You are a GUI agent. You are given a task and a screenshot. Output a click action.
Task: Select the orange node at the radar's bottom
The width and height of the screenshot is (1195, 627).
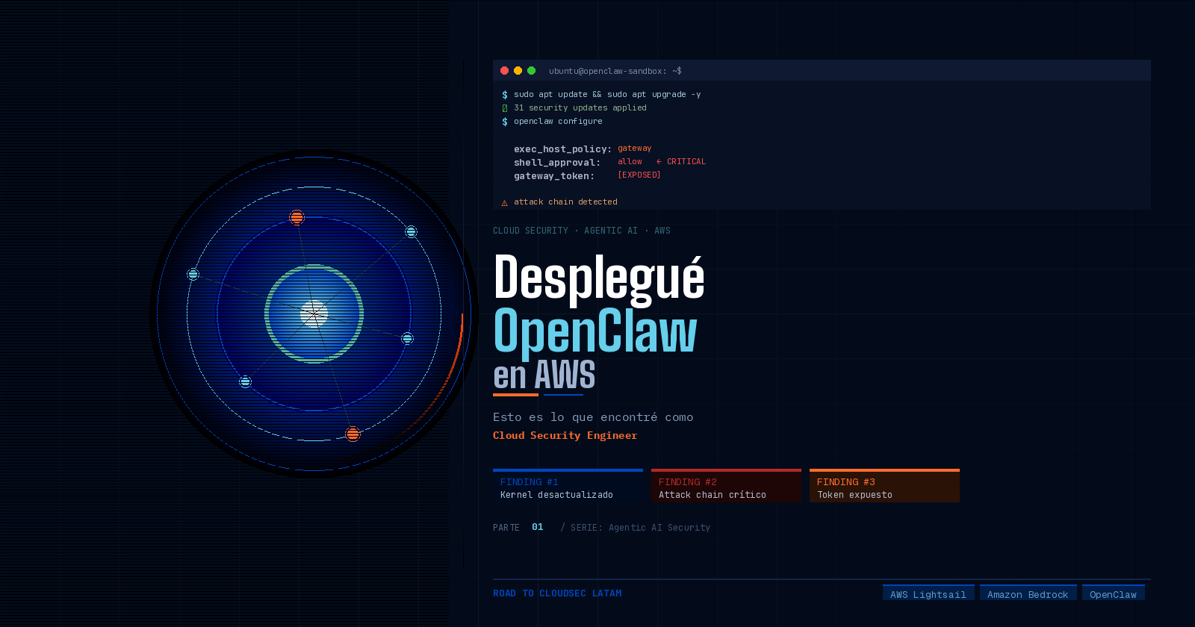tap(353, 434)
